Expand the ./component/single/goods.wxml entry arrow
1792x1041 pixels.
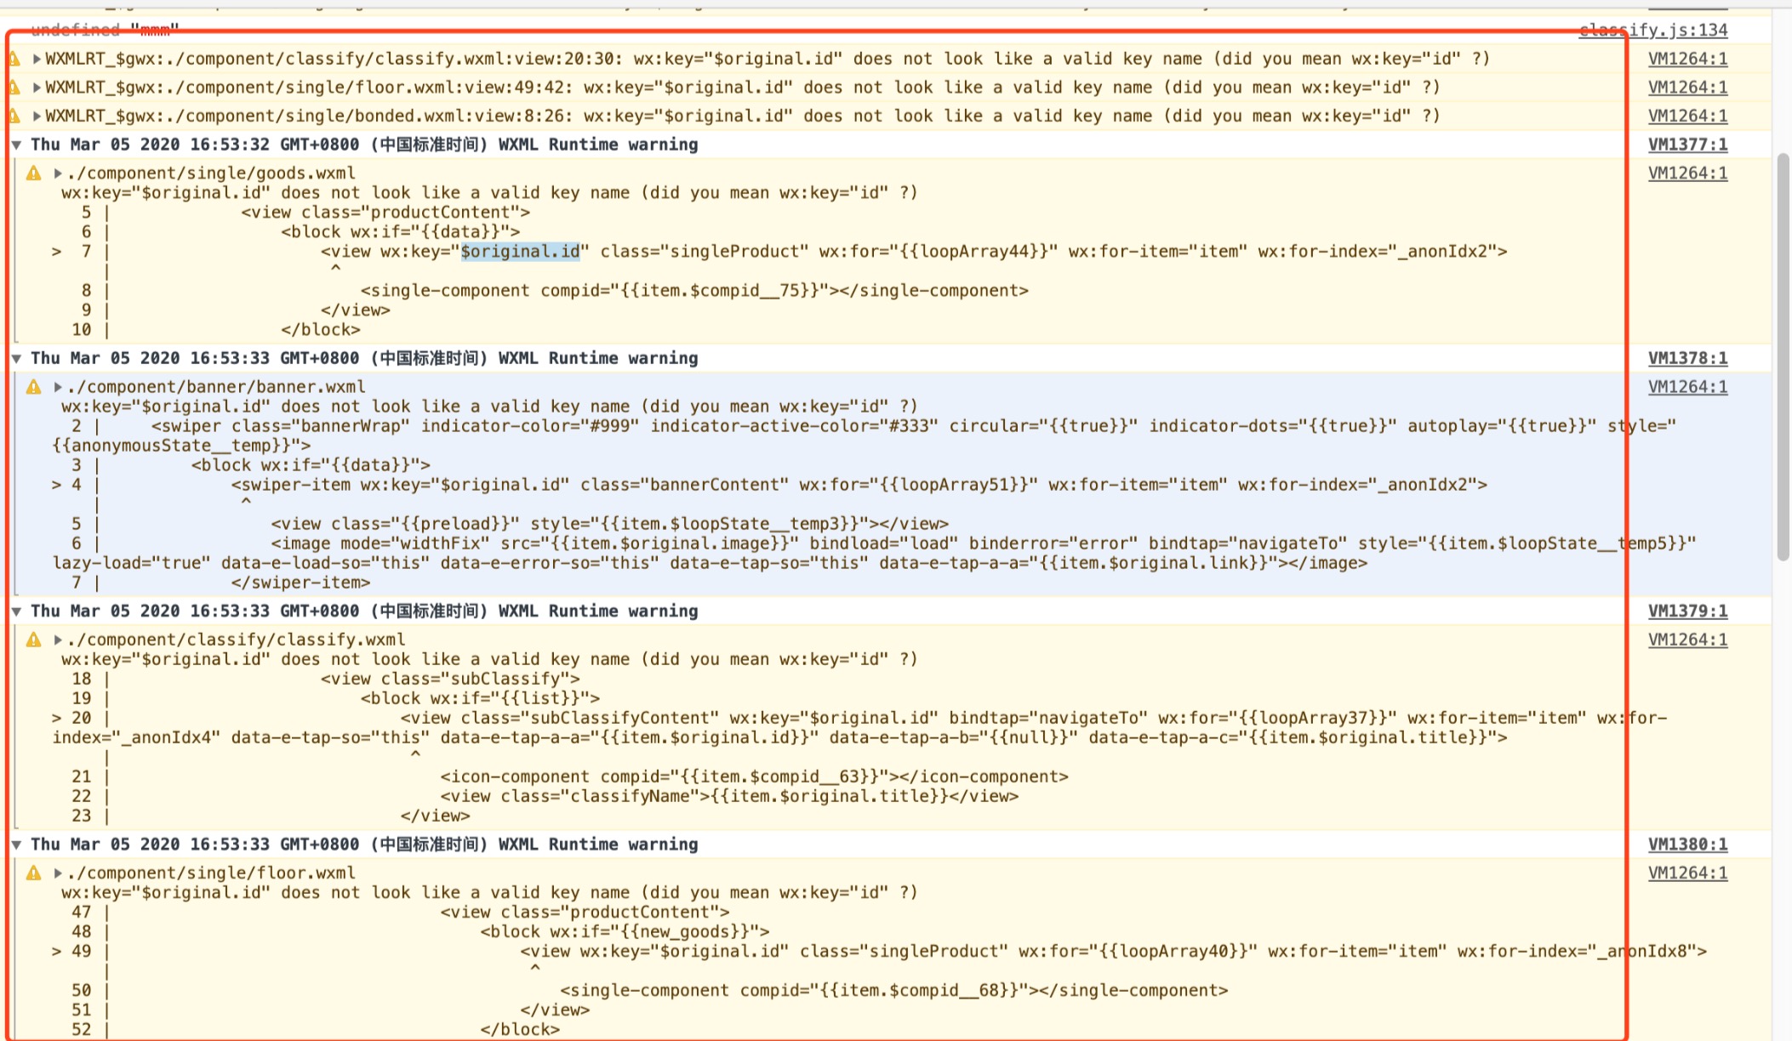point(58,173)
